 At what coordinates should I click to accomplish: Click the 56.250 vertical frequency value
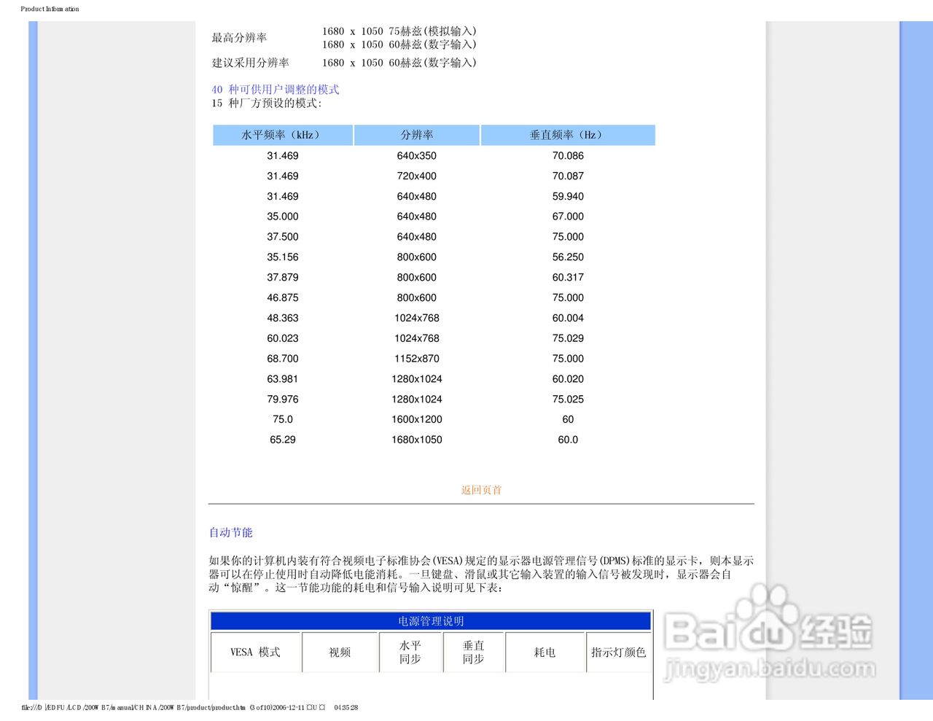[x=568, y=257]
